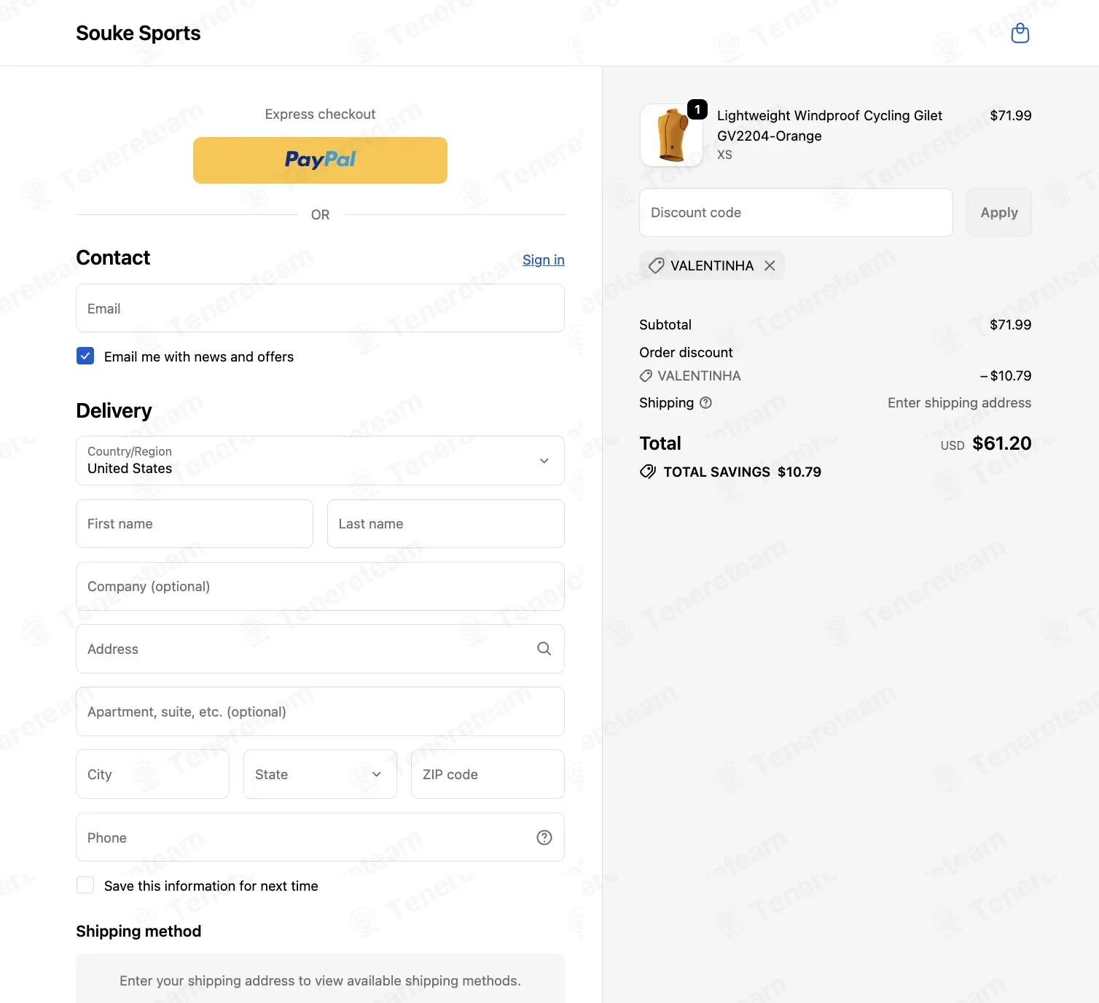Click the Shipping help question mark icon
This screenshot has width=1099, height=1003.
705,402
